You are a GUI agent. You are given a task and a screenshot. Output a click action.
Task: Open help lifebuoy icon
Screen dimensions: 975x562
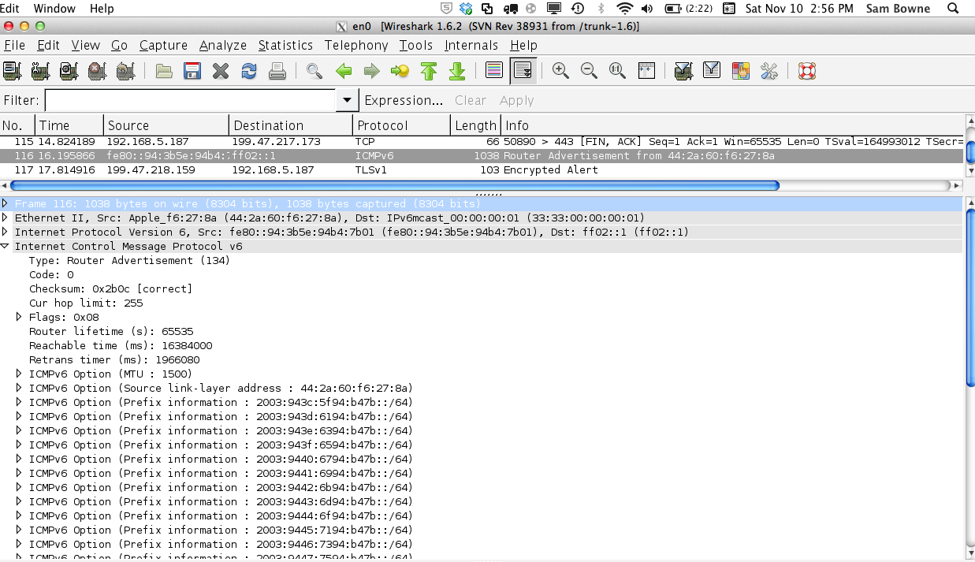coord(806,72)
